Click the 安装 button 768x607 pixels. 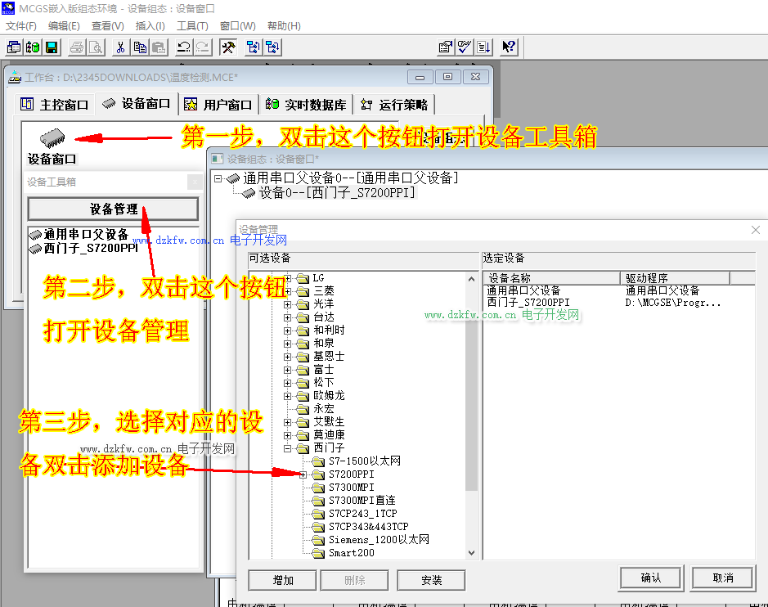431,580
